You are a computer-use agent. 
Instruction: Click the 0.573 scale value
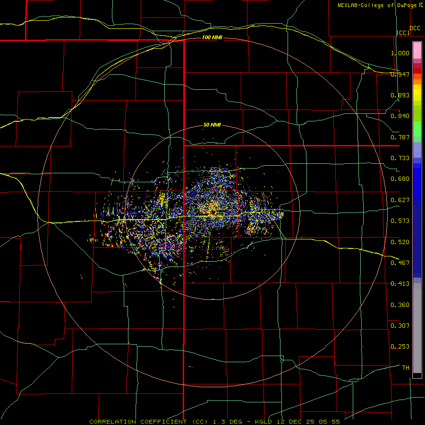(x=400, y=221)
